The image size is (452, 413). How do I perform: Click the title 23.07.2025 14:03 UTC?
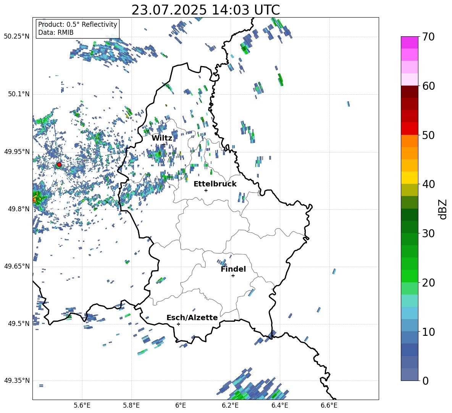pyautogui.click(x=206, y=10)
